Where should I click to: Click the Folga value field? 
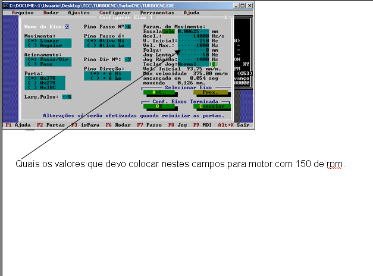tap(193, 50)
